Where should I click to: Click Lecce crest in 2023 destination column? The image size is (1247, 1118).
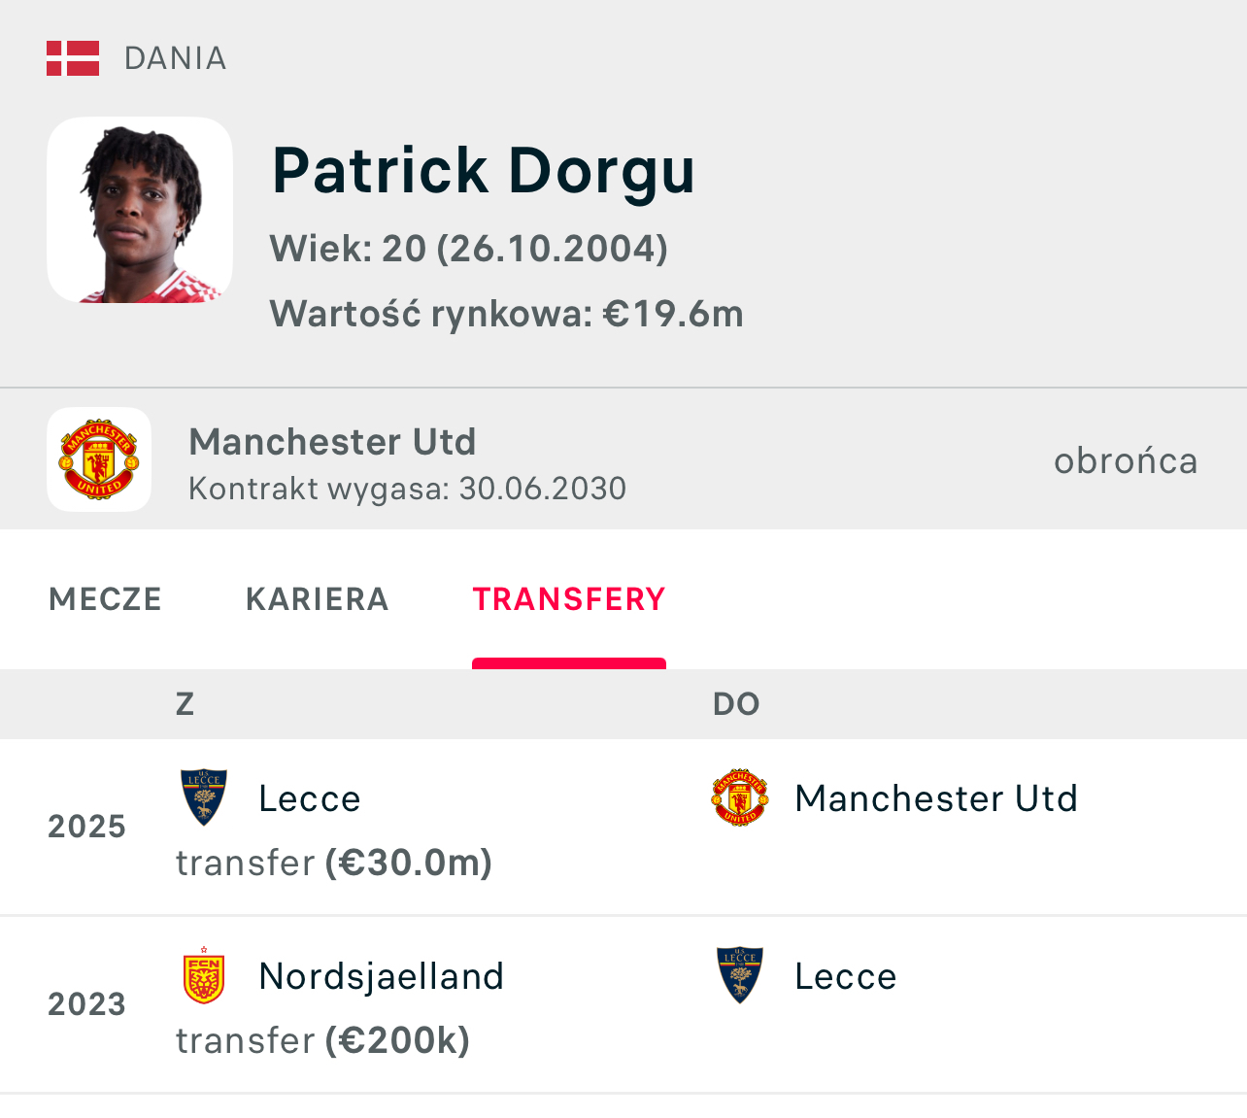pos(740,975)
